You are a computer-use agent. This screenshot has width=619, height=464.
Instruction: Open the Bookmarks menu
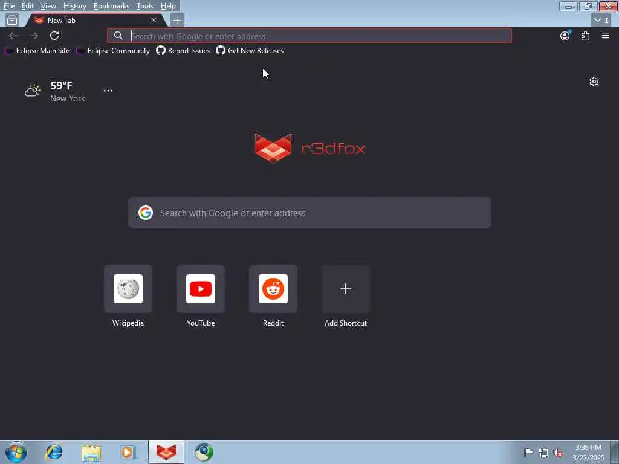[x=111, y=6]
